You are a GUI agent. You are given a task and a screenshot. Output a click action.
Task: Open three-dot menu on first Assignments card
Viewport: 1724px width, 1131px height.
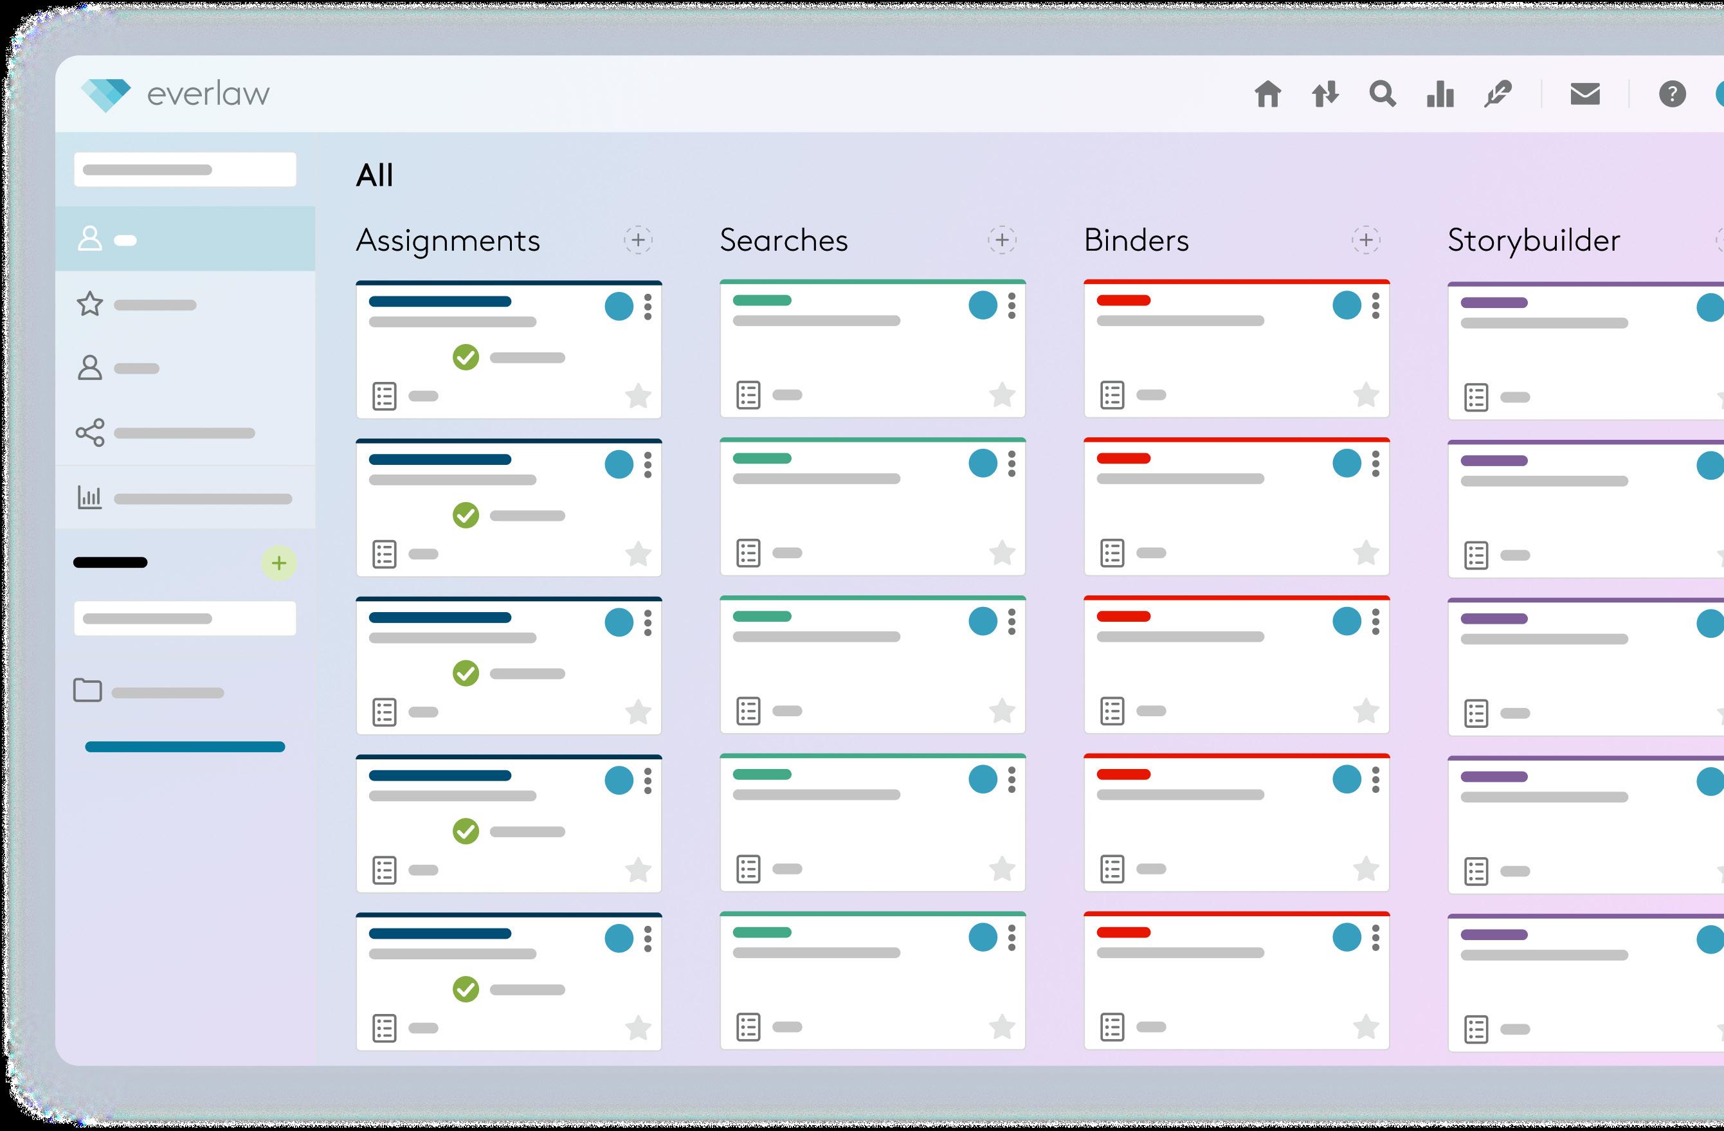648,306
